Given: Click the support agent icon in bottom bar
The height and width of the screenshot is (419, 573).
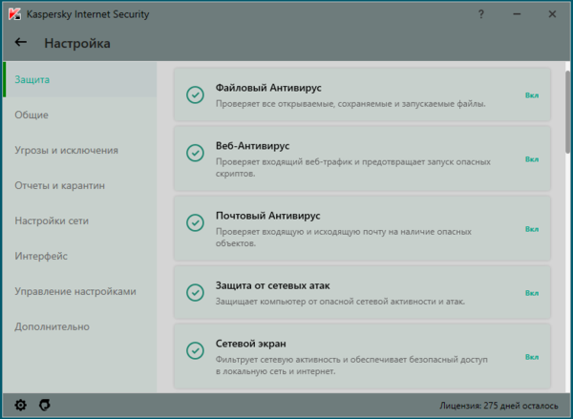Looking at the screenshot, I should coord(44,406).
